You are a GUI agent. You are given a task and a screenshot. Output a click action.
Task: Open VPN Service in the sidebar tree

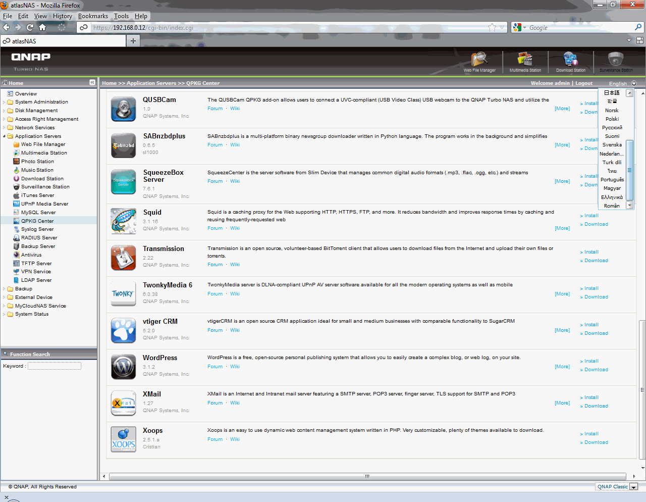[36, 272]
